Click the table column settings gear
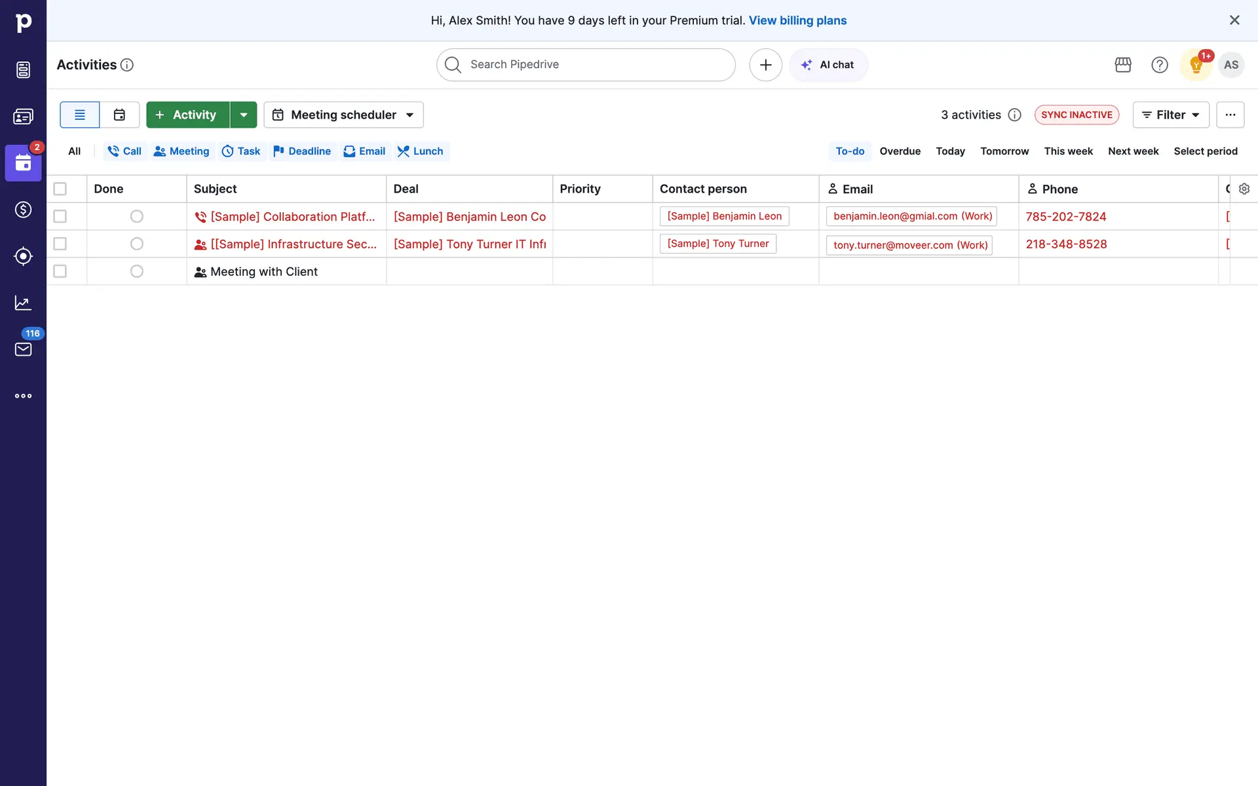 tap(1244, 189)
